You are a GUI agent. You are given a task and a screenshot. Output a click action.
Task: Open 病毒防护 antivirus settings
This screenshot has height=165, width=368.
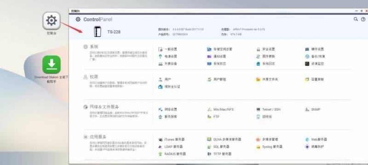(315, 147)
